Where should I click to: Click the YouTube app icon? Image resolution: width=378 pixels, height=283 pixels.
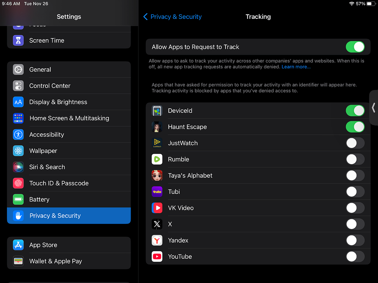157,257
